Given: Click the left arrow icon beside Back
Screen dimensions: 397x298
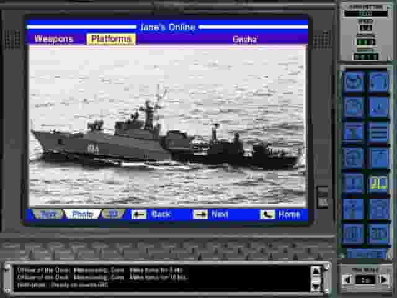Looking at the screenshot, I should (139, 214).
